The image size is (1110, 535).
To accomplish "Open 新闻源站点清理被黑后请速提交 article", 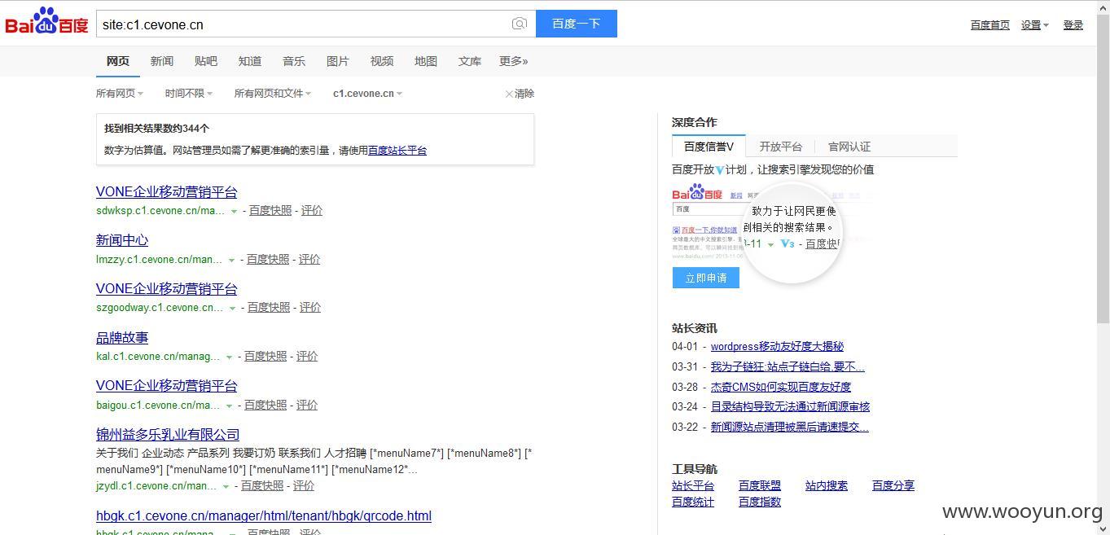I will (x=790, y=427).
